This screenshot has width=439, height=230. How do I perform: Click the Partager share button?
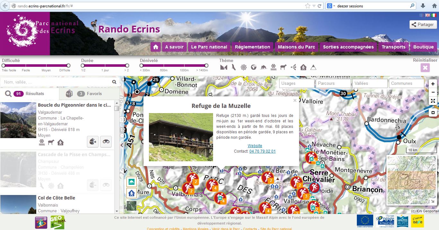422,24
